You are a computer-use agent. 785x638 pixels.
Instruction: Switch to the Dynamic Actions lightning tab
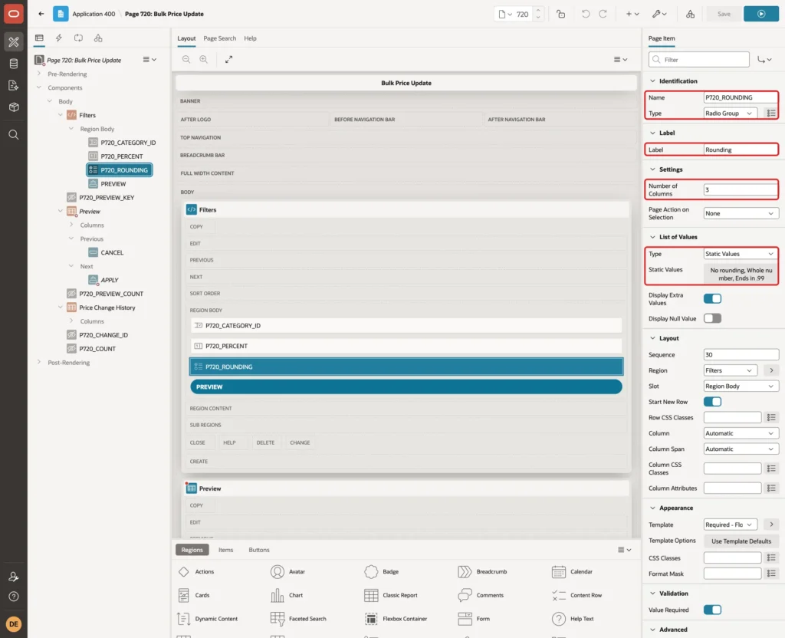click(58, 38)
